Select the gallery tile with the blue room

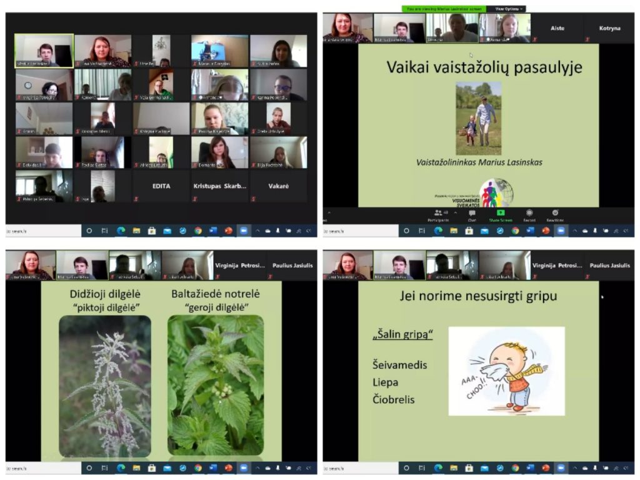click(219, 51)
